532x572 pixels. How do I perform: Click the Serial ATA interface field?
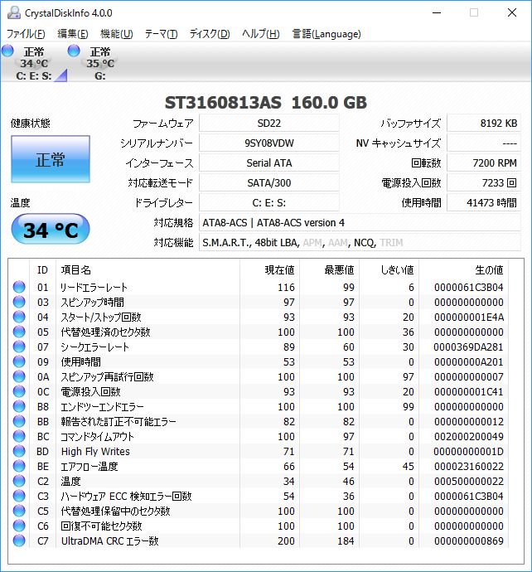[269, 163]
